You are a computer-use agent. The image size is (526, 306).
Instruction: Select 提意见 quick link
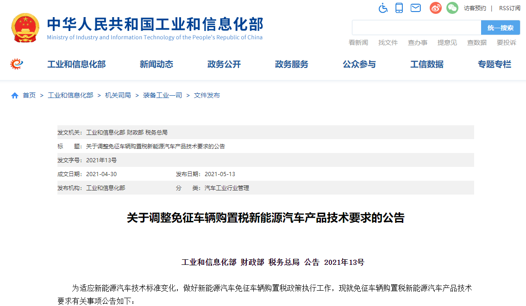pyautogui.click(x=447, y=43)
